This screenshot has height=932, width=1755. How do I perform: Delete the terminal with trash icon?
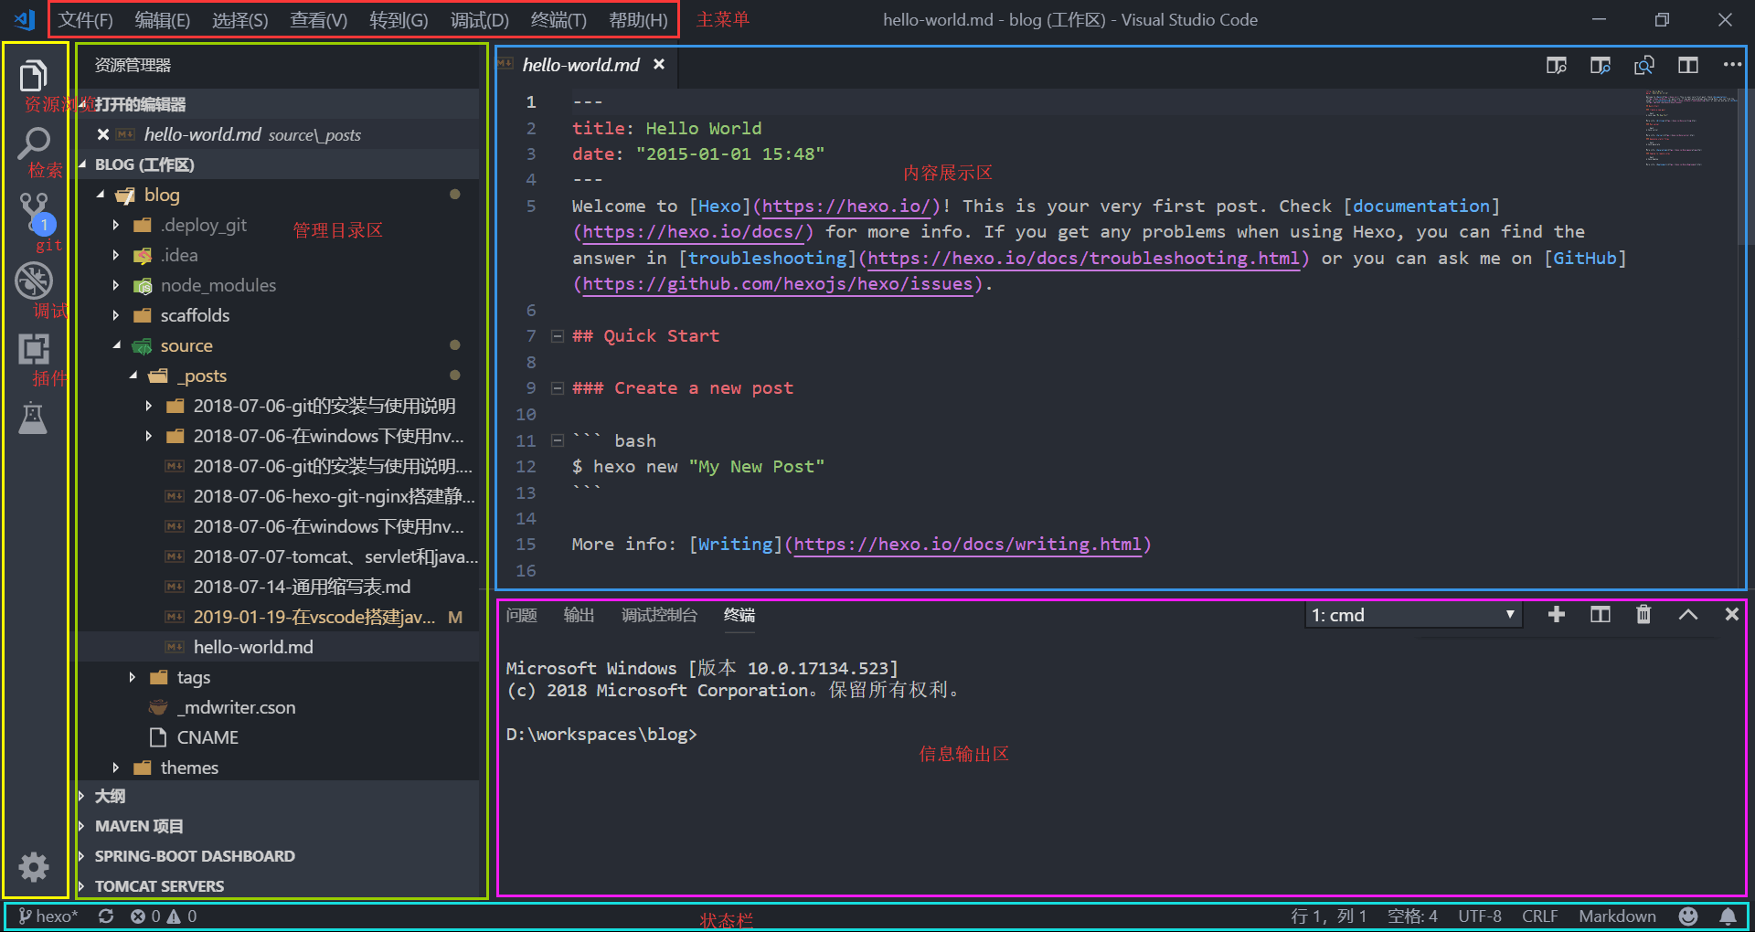(1643, 614)
